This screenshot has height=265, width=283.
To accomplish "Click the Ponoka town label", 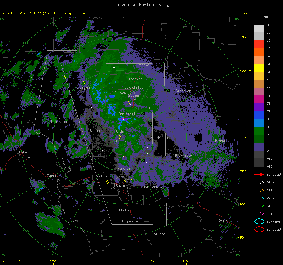I will 143,65.
